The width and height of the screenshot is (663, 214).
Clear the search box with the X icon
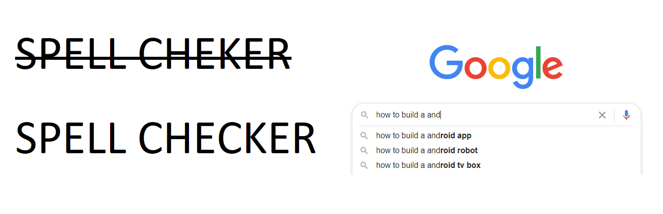click(602, 115)
